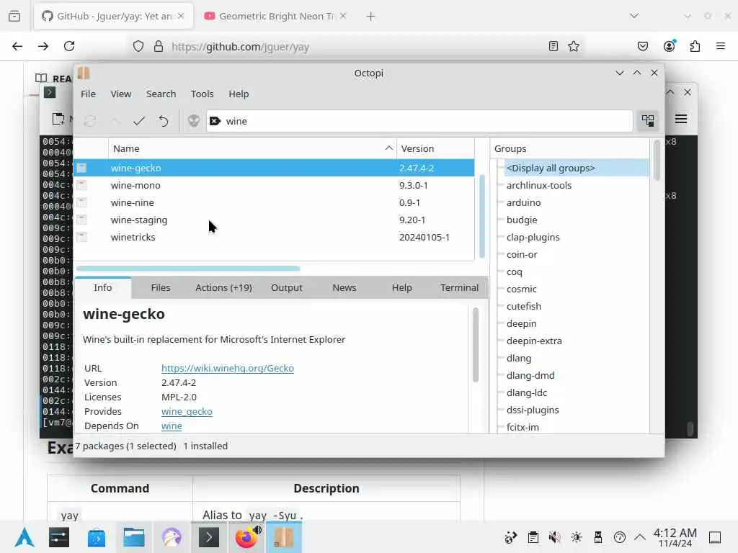Open the View menu in Octopi
738x553 pixels.
coord(121,94)
